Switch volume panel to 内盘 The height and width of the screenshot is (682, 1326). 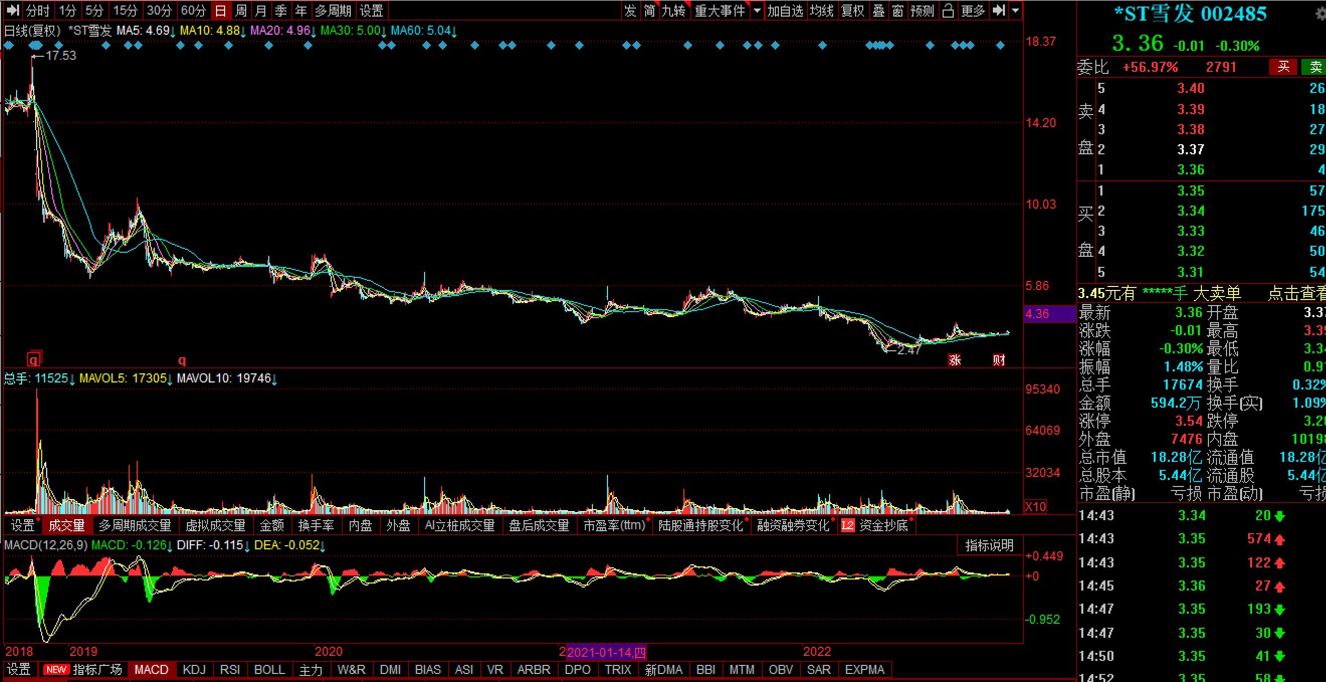click(360, 526)
